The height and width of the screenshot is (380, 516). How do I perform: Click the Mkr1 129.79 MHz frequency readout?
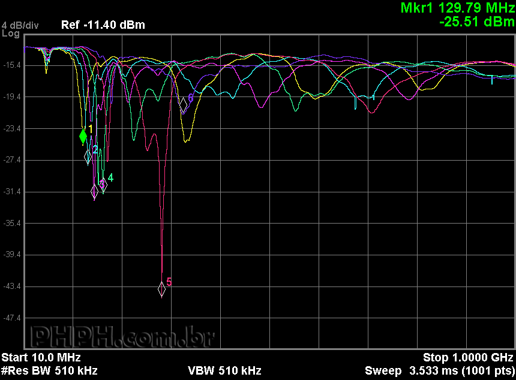pos(457,8)
